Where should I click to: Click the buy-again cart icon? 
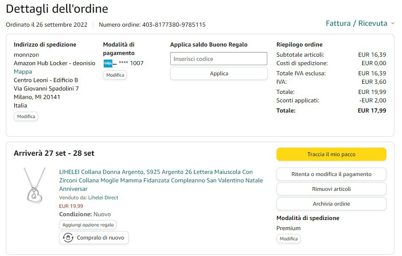click(x=68, y=238)
